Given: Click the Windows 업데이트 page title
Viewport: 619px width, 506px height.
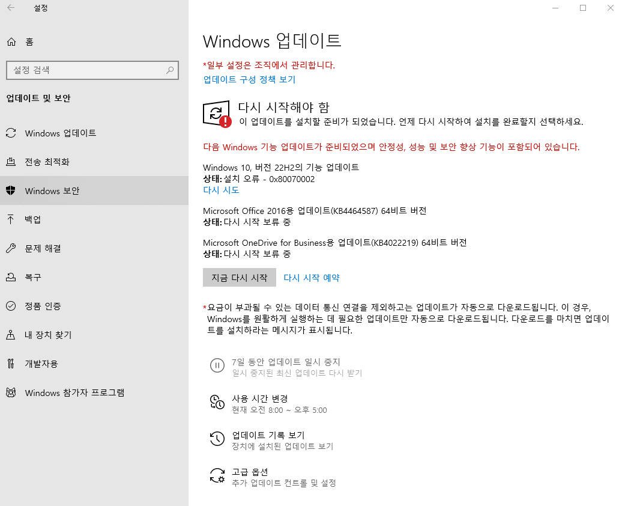Looking at the screenshot, I should [x=272, y=41].
